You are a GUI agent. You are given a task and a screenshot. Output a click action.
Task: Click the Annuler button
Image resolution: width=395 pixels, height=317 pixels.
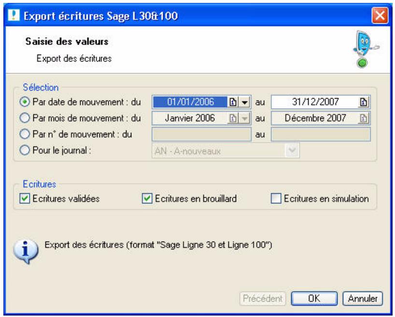coord(363,299)
